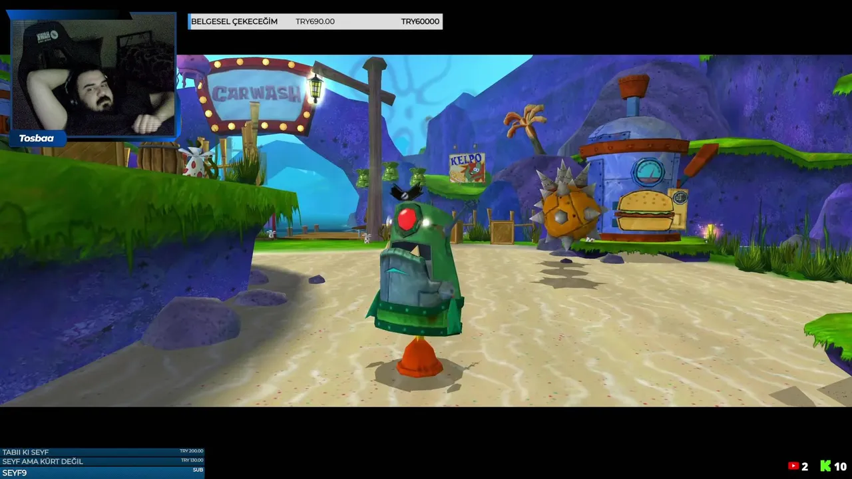
Task: Click the TRY 130.00 donation amount
Action: (192, 460)
